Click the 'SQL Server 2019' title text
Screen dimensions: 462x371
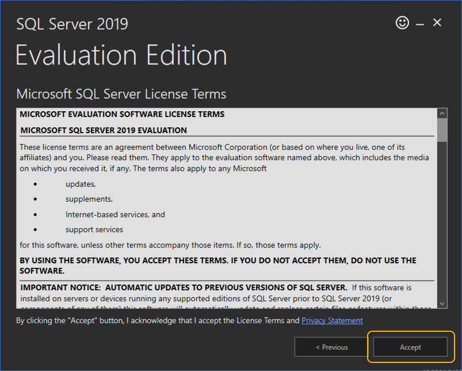pyautogui.click(x=72, y=24)
